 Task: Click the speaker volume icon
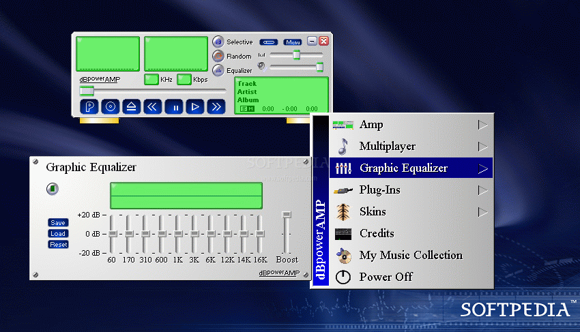pos(262,67)
